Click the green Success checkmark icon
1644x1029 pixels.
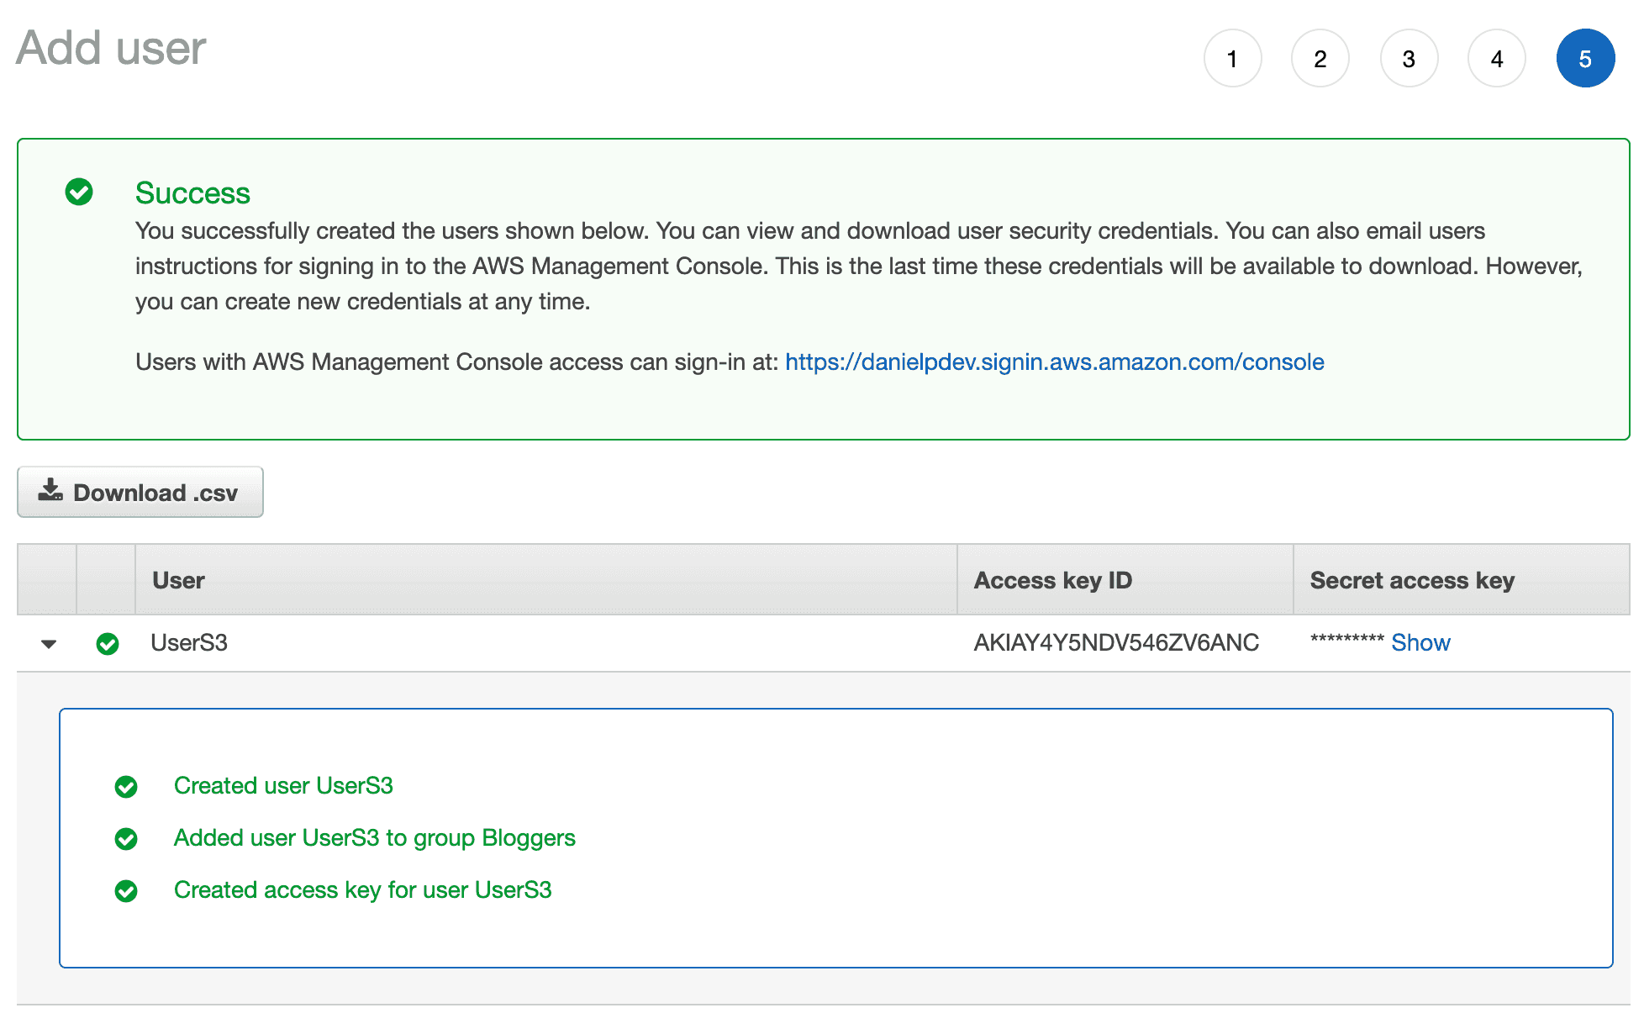(x=79, y=192)
